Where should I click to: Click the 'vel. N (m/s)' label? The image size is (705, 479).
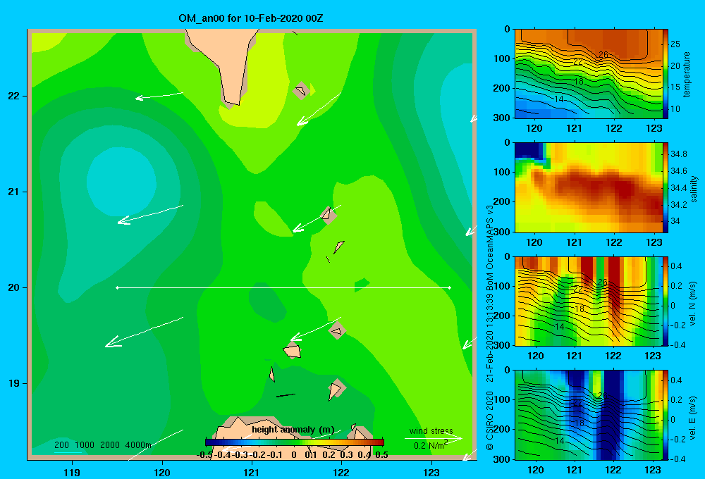692,304
